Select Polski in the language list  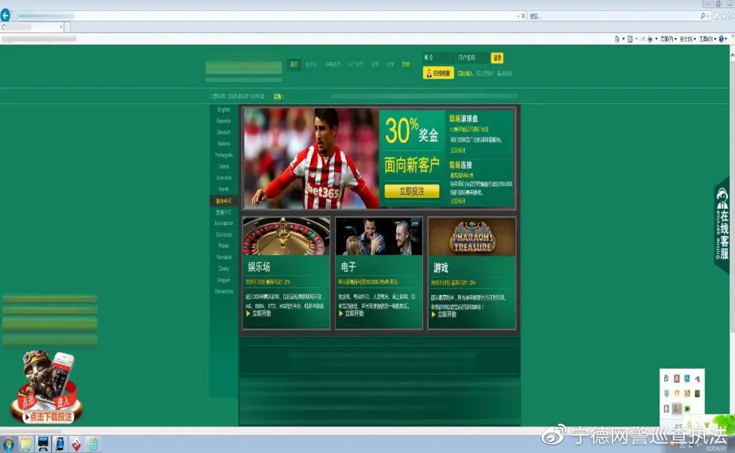[224, 246]
